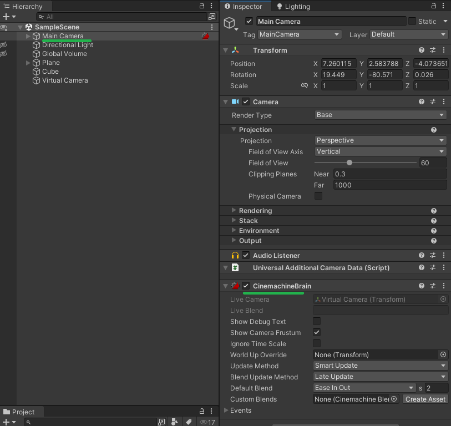Screen dimensions: 451x426
Task: Click the Output section help icon
Action: point(434,241)
